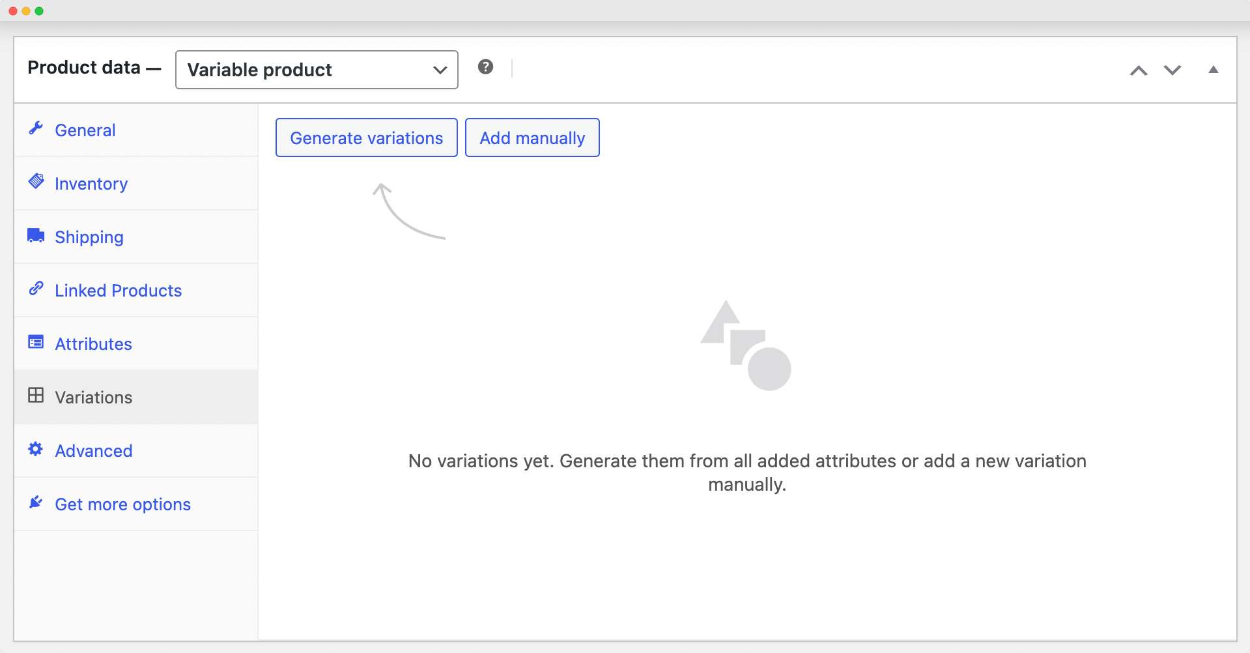Click the Add manually button
Screen dimensions: 1250x653
(x=532, y=138)
